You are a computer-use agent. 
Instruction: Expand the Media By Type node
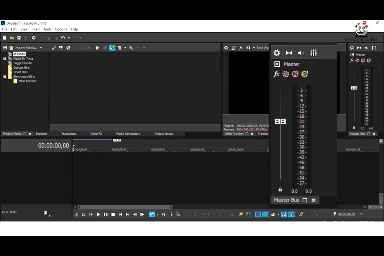[x=4, y=59]
